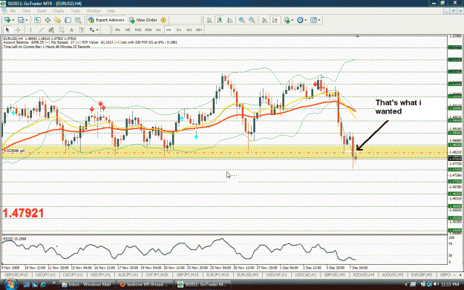Open the Strategy Tester icon
The height and width of the screenshot is (290, 464).
(x=78, y=20)
